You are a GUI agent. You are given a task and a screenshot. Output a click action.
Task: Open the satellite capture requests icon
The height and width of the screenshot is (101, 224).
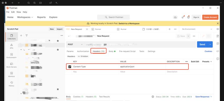(183, 17)
